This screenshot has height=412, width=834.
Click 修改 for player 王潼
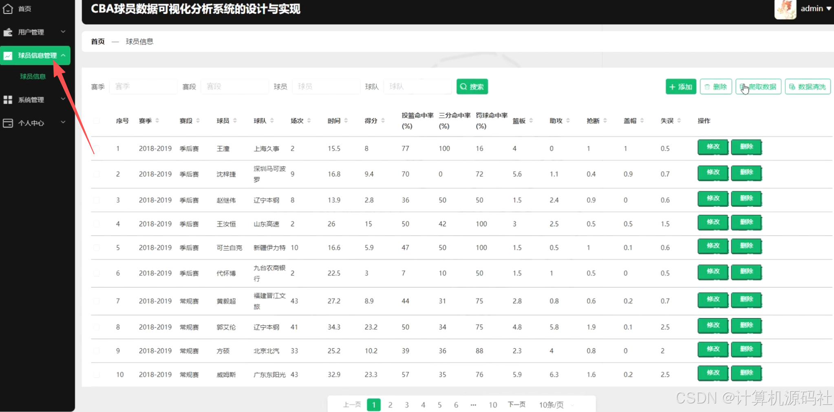(x=713, y=147)
